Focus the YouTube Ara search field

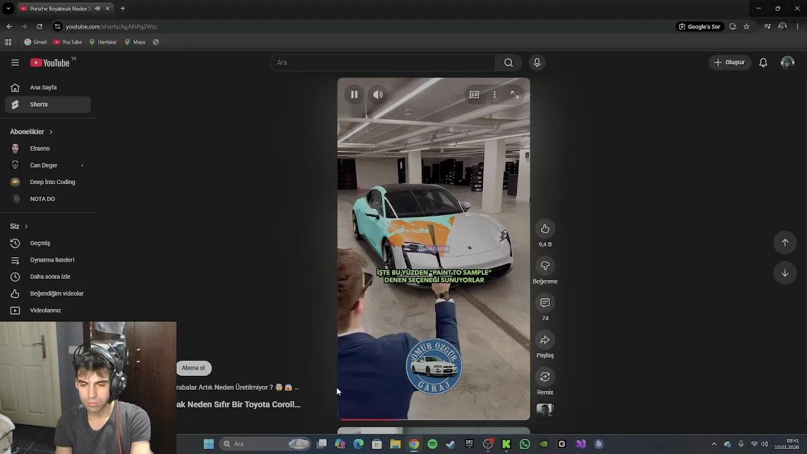tap(383, 62)
